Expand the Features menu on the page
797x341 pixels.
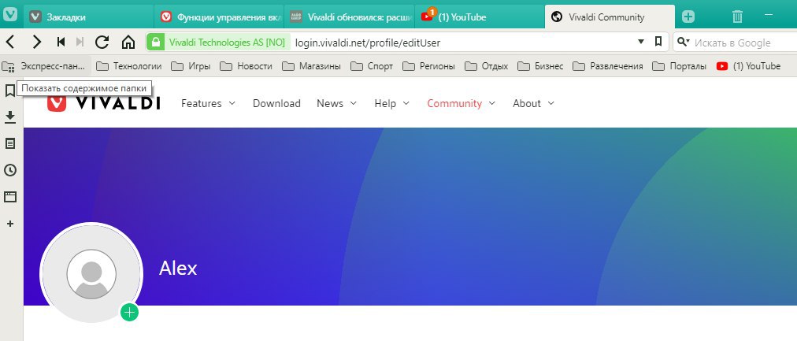click(208, 103)
